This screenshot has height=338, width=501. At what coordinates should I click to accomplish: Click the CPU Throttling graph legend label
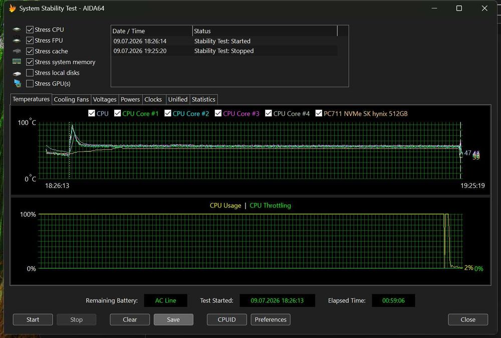pos(271,206)
